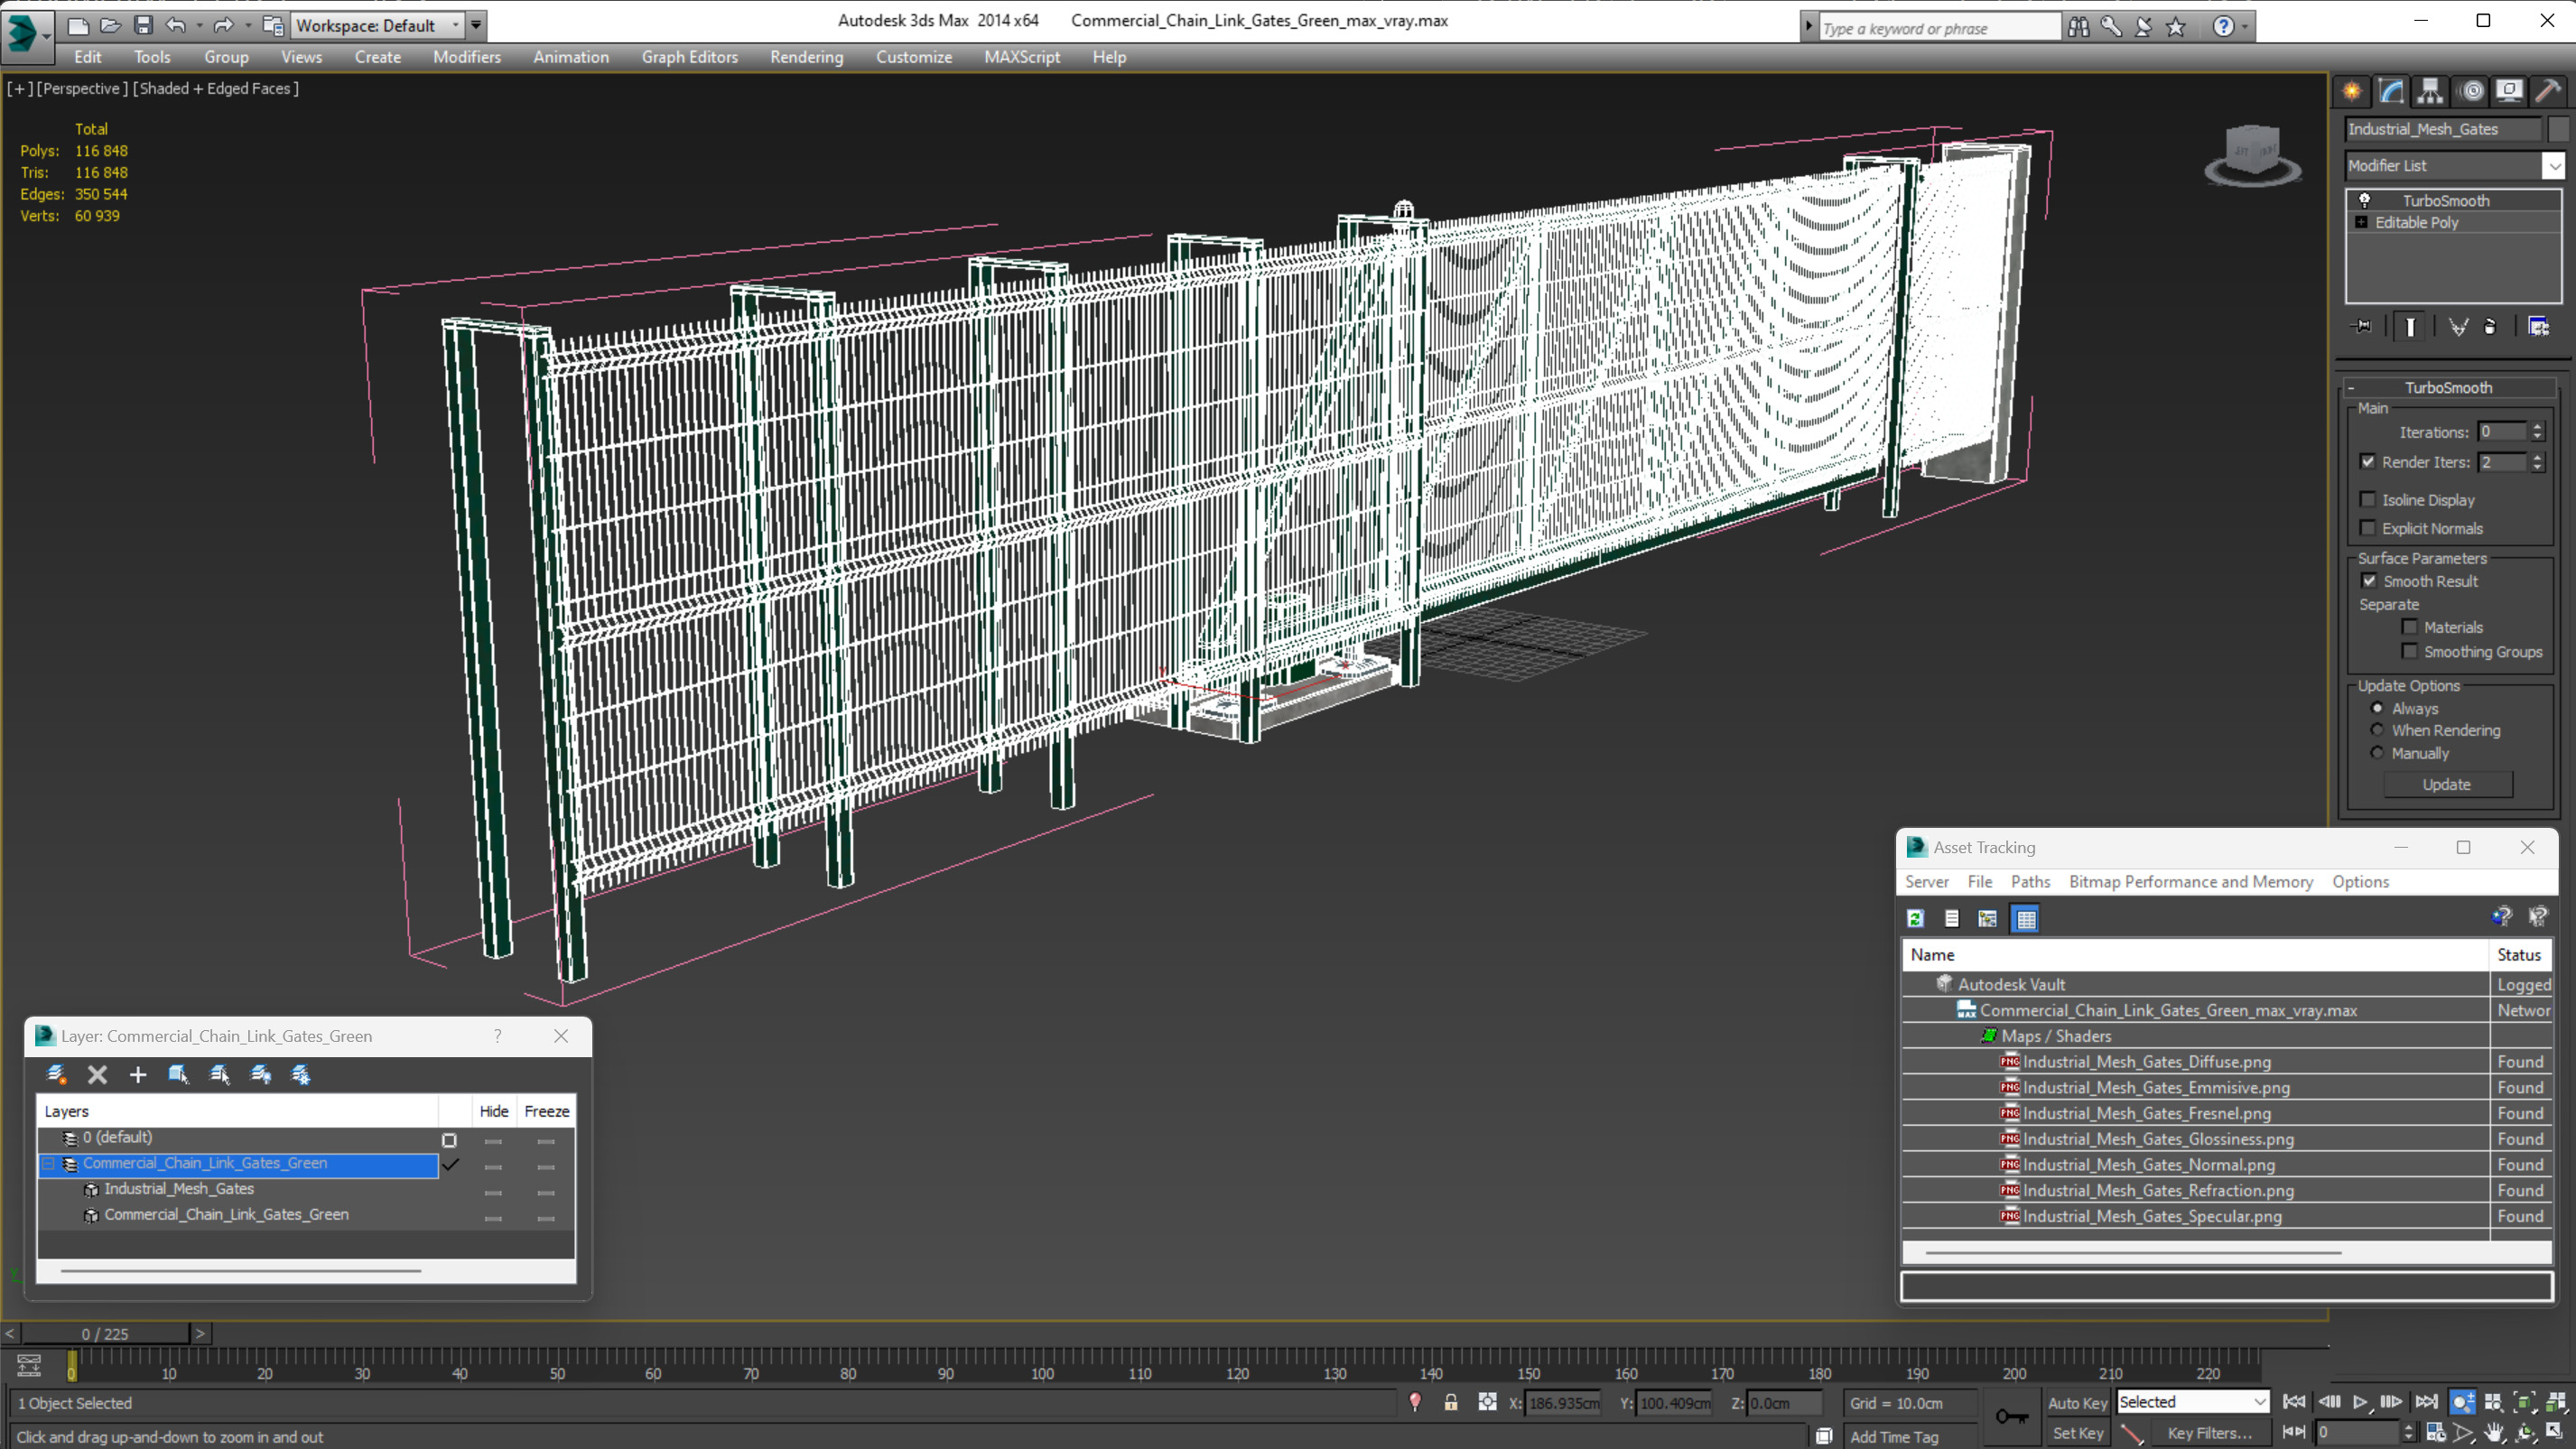Click the Auto Key button
The height and width of the screenshot is (1449, 2576).
(x=2076, y=1403)
